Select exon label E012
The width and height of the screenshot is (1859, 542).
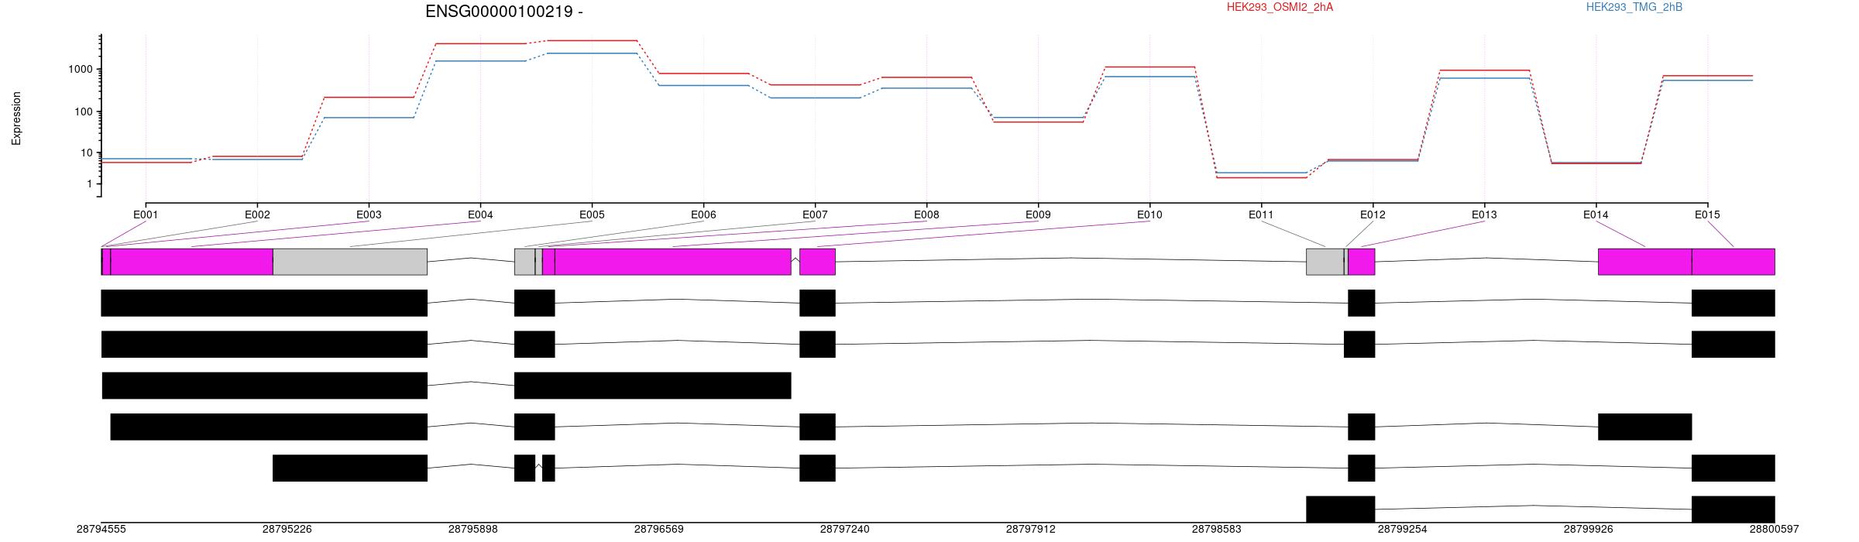click(1373, 214)
